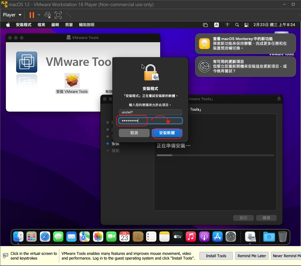This screenshot has height=266, width=301.
Task: Click the Installer app icon in the Dock
Action: point(250,237)
